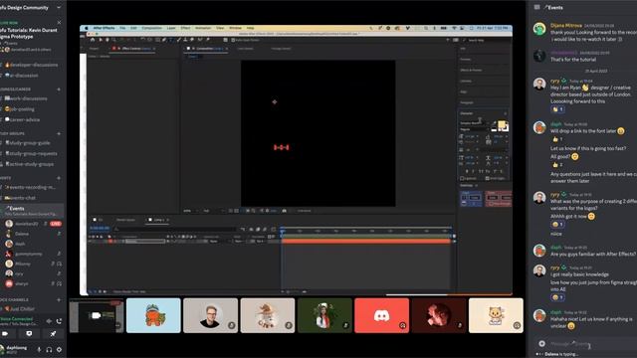The width and height of the screenshot is (637, 358).
Task: Open the job-posting channel
Action: 20,109
